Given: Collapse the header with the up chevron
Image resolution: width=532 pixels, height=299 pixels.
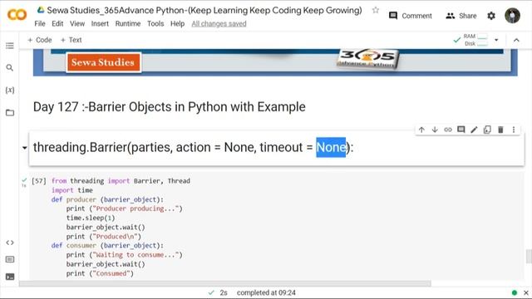Looking at the screenshot, I should tap(516, 40).
